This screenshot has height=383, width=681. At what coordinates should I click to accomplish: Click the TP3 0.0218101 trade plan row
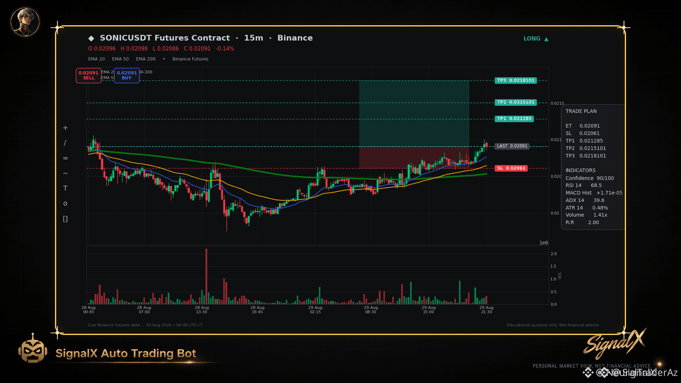point(586,156)
